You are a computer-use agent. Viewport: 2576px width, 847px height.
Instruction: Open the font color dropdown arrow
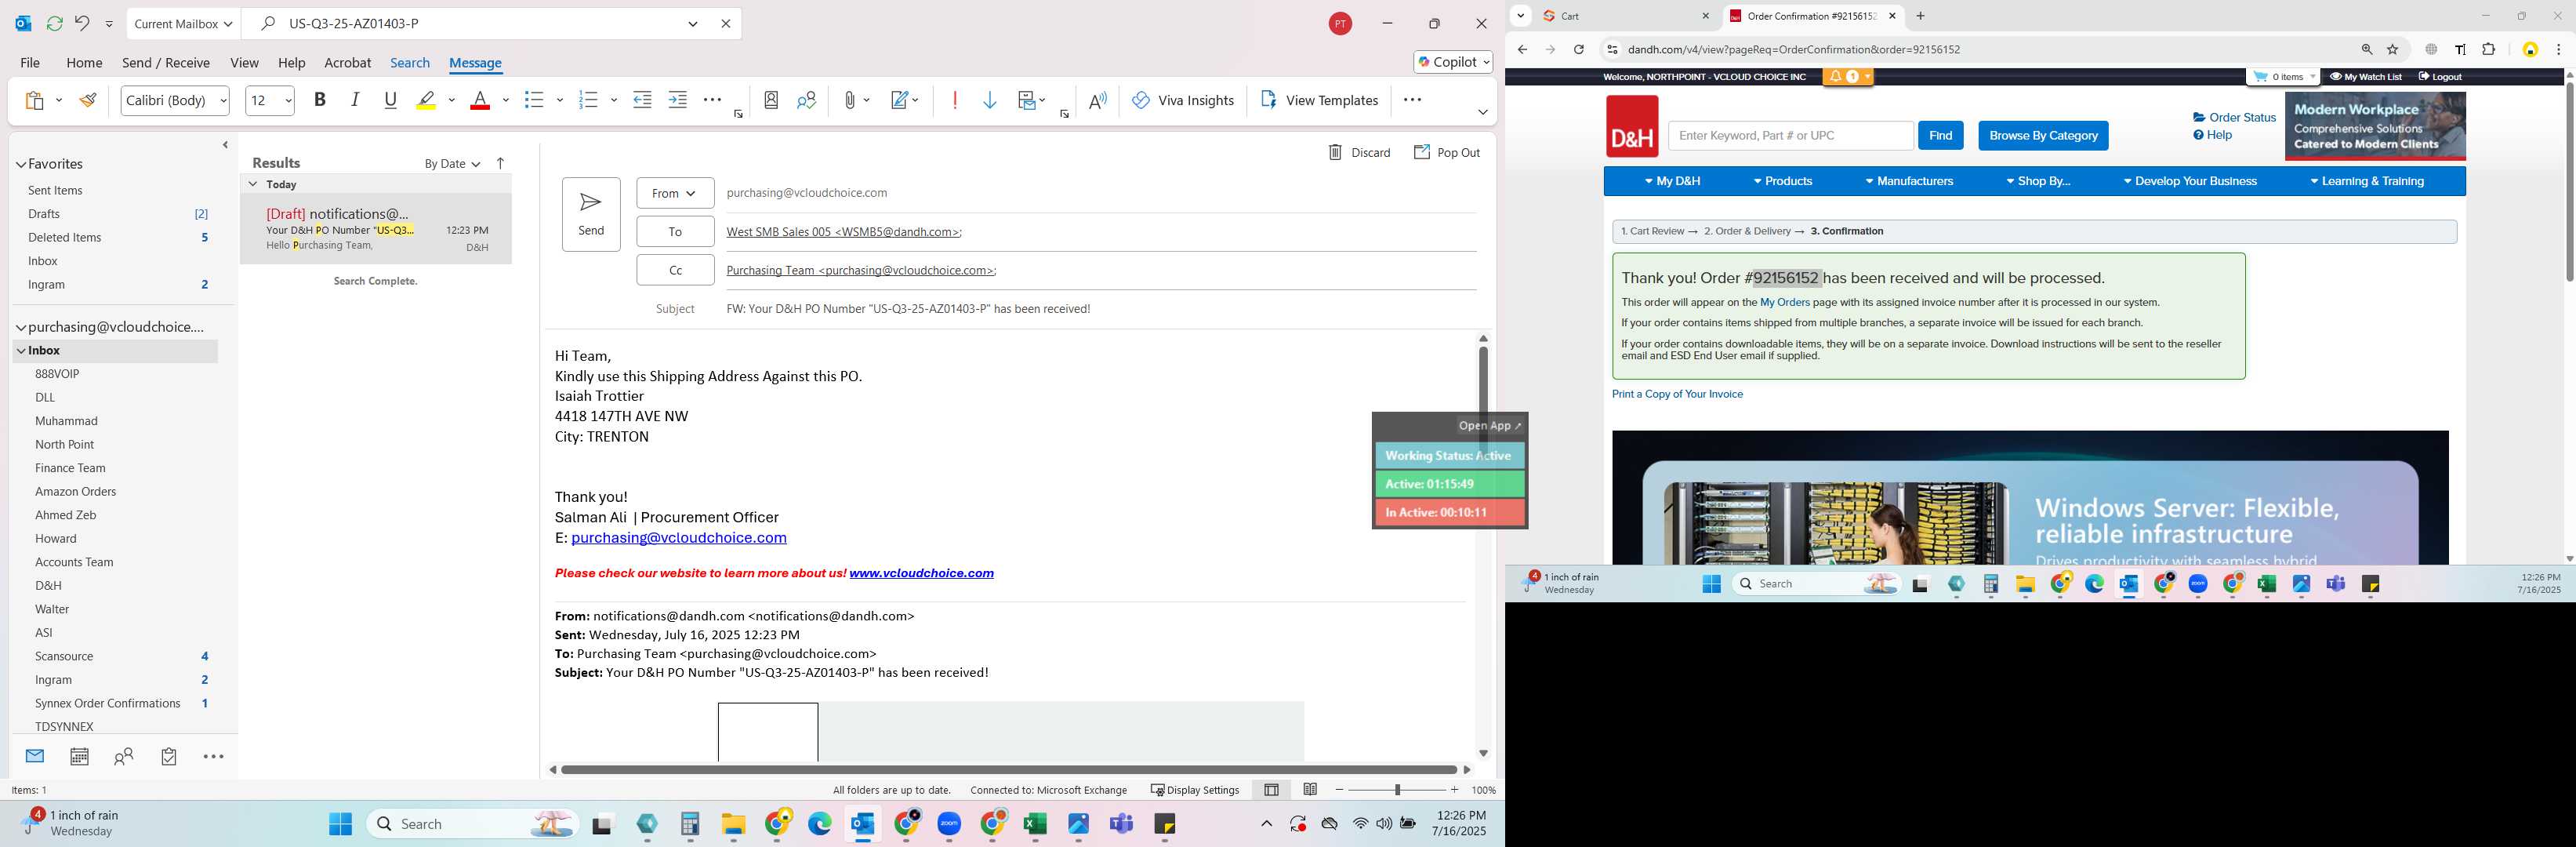click(505, 100)
